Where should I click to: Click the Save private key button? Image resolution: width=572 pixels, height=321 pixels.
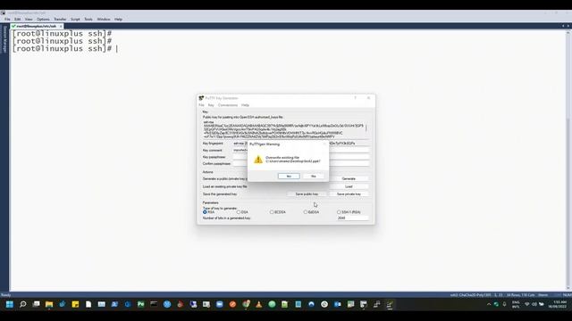349,194
